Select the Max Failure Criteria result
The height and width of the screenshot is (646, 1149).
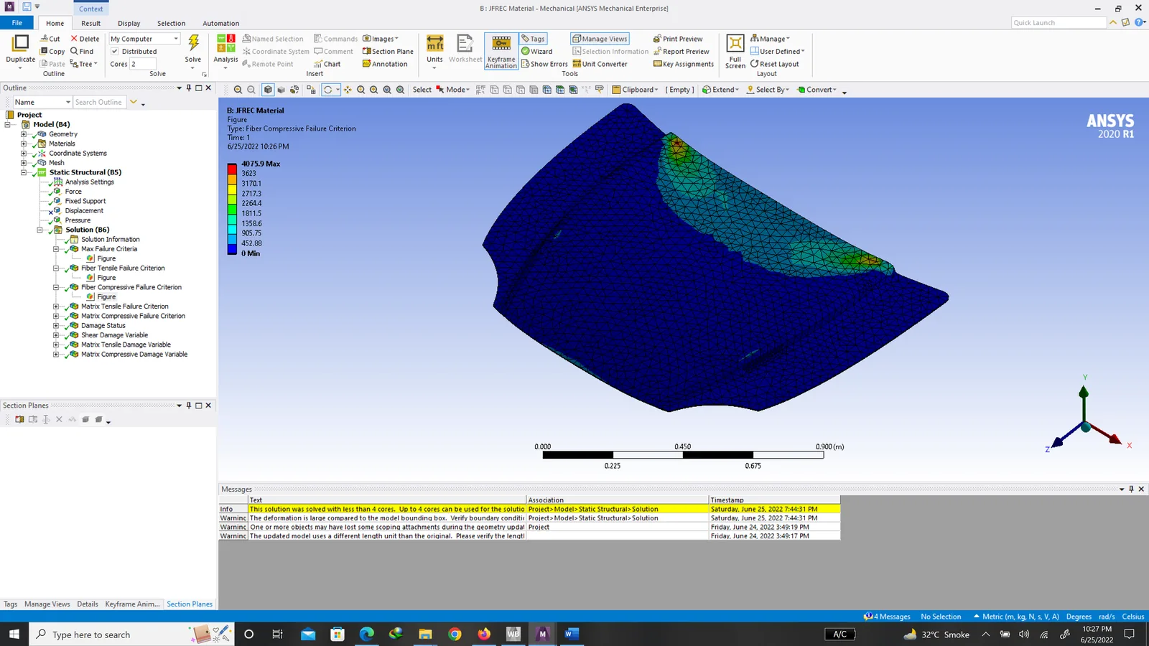[x=109, y=249]
